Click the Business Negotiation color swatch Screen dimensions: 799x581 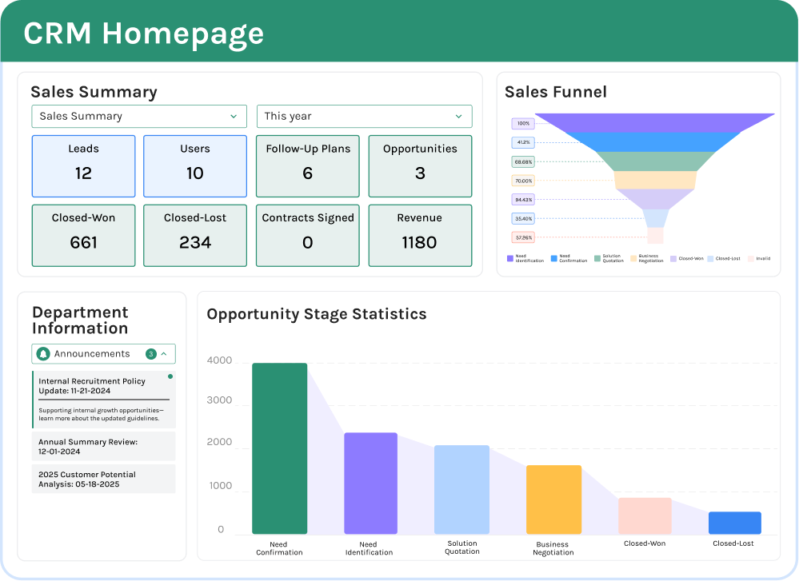click(634, 258)
